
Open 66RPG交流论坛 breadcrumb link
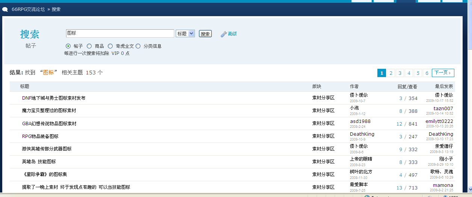28,9
